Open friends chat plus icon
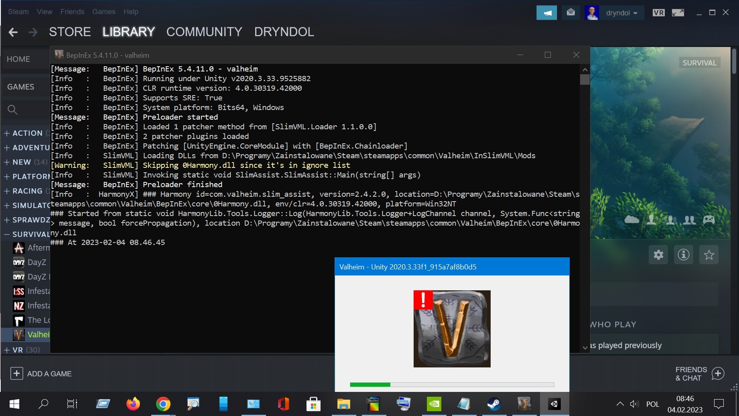 (718, 373)
